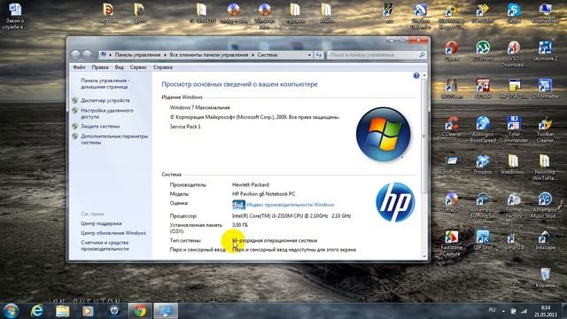Open Windows Media Player taskbar icon
This screenshot has height=319, width=567.
(x=88, y=311)
